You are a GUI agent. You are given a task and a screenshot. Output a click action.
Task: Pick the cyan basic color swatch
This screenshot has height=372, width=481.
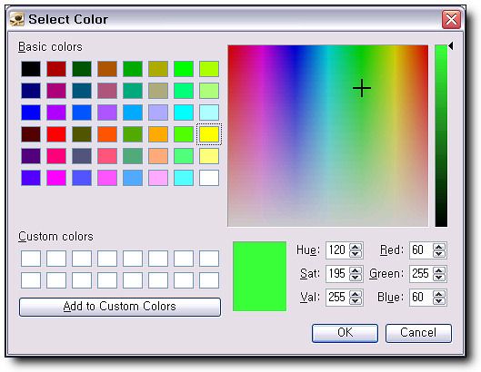pos(184,113)
